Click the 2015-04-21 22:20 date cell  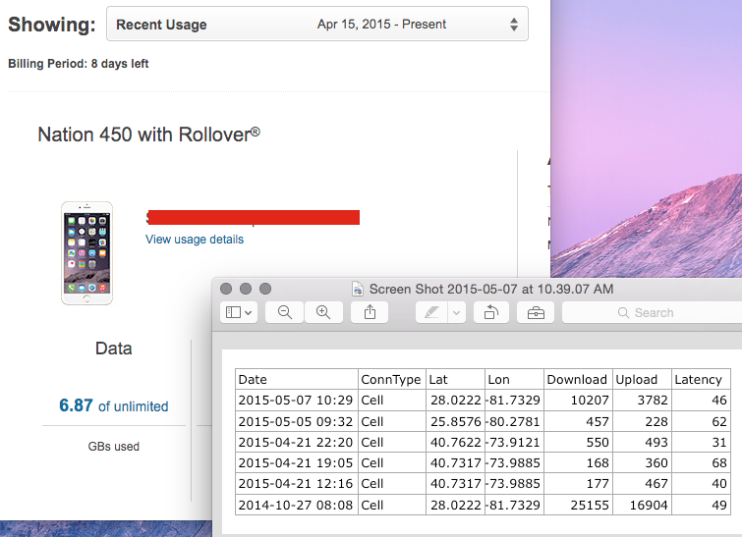[x=296, y=442]
